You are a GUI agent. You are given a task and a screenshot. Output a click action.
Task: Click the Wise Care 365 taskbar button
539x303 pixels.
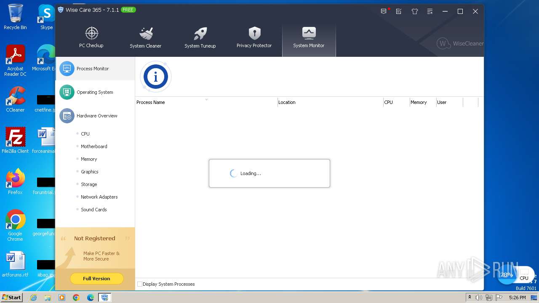coord(104,298)
